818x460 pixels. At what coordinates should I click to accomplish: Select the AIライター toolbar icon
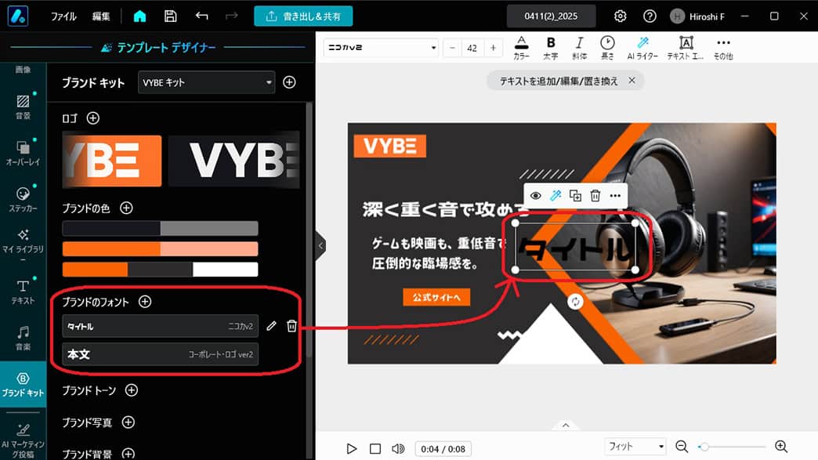(644, 47)
